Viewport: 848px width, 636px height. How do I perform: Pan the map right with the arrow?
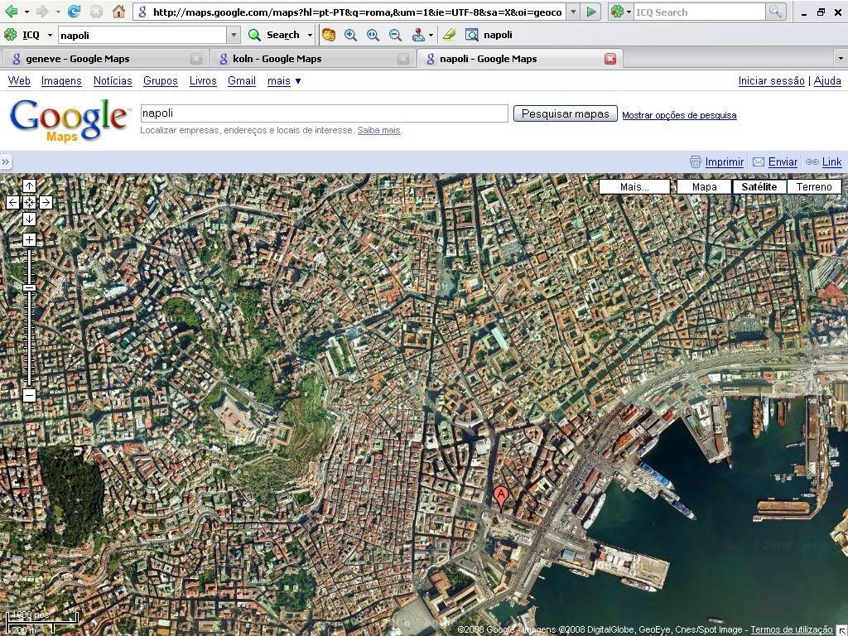tap(46, 202)
